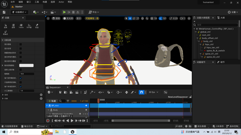Click the Sequencer record button

coord(48,121)
